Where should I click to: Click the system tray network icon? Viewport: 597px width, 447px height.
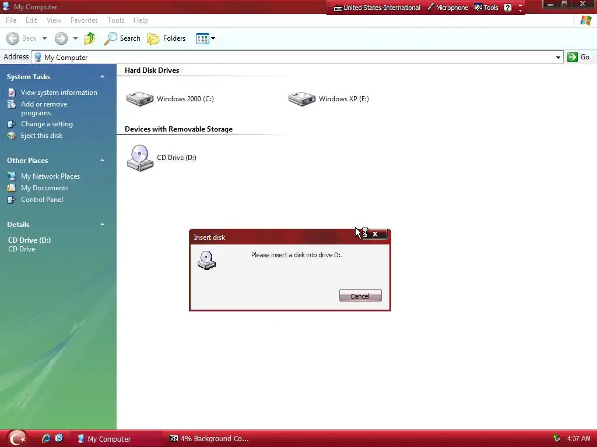click(x=557, y=438)
